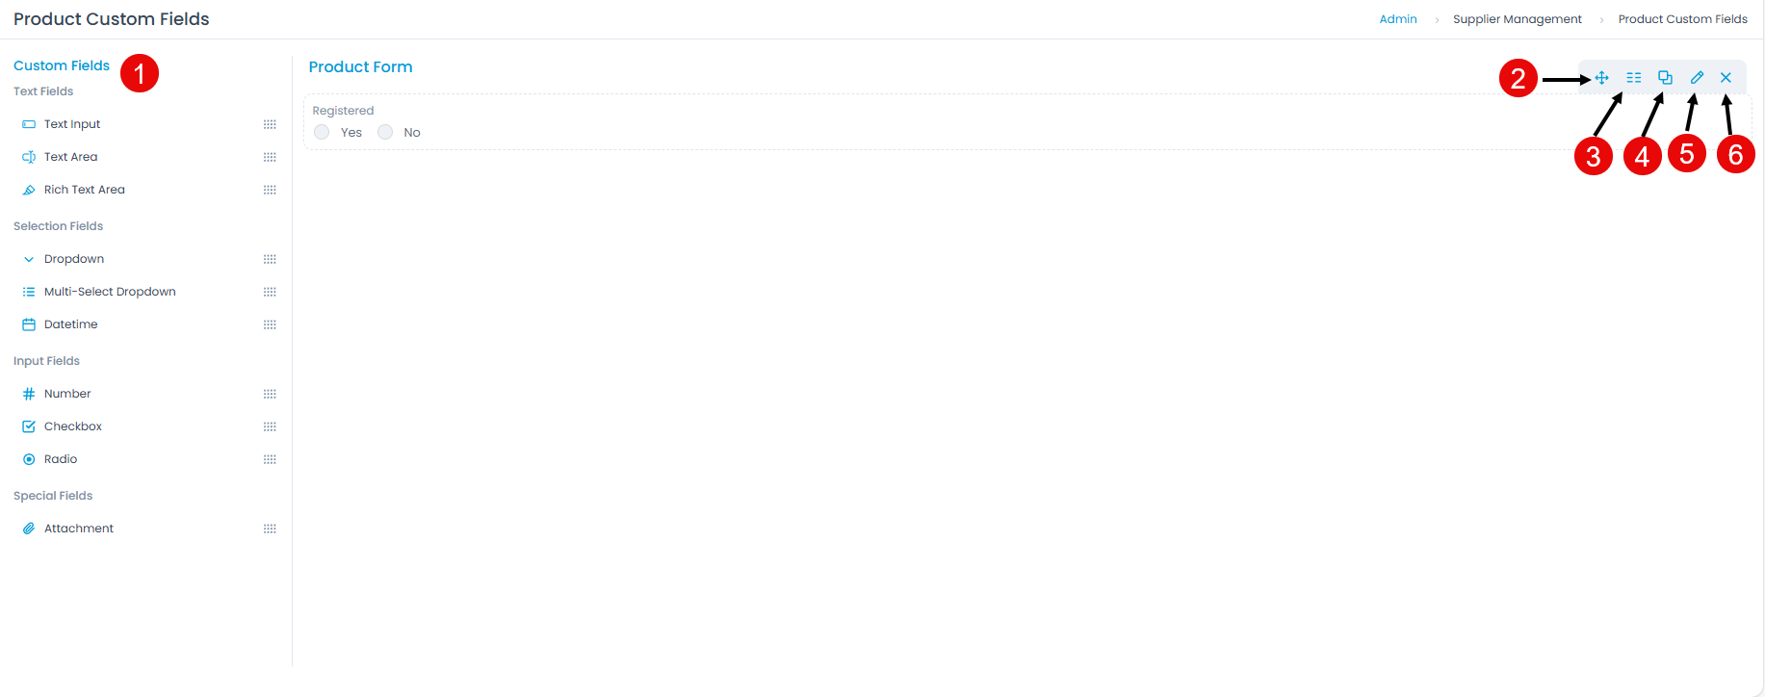This screenshot has height=697, width=1765.
Task: Select the No radio button
Action: click(x=385, y=132)
